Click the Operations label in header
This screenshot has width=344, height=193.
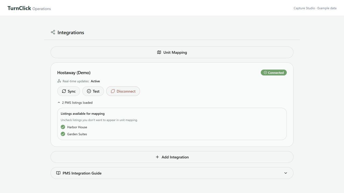(x=42, y=9)
